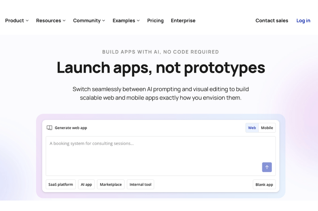Click the Log in link

click(x=303, y=21)
